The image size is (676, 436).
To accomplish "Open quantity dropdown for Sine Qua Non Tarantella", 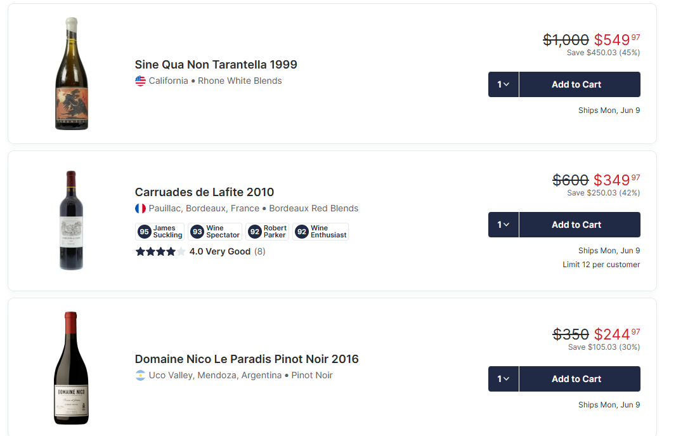I will point(503,84).
